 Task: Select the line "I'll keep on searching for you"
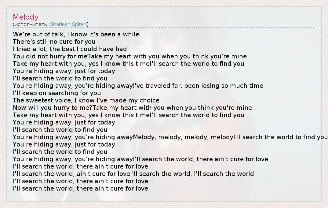point(57,93)
